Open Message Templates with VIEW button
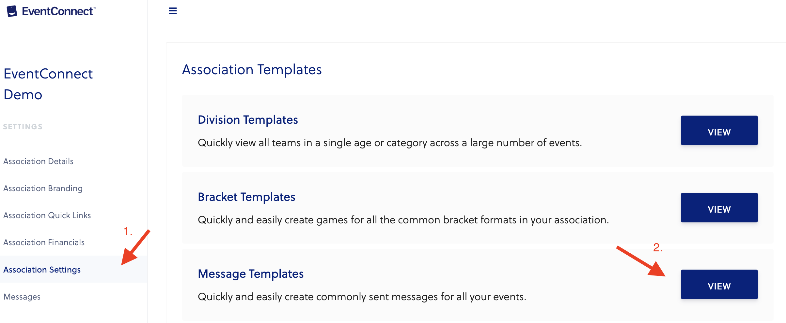 [x=719, y=285]
